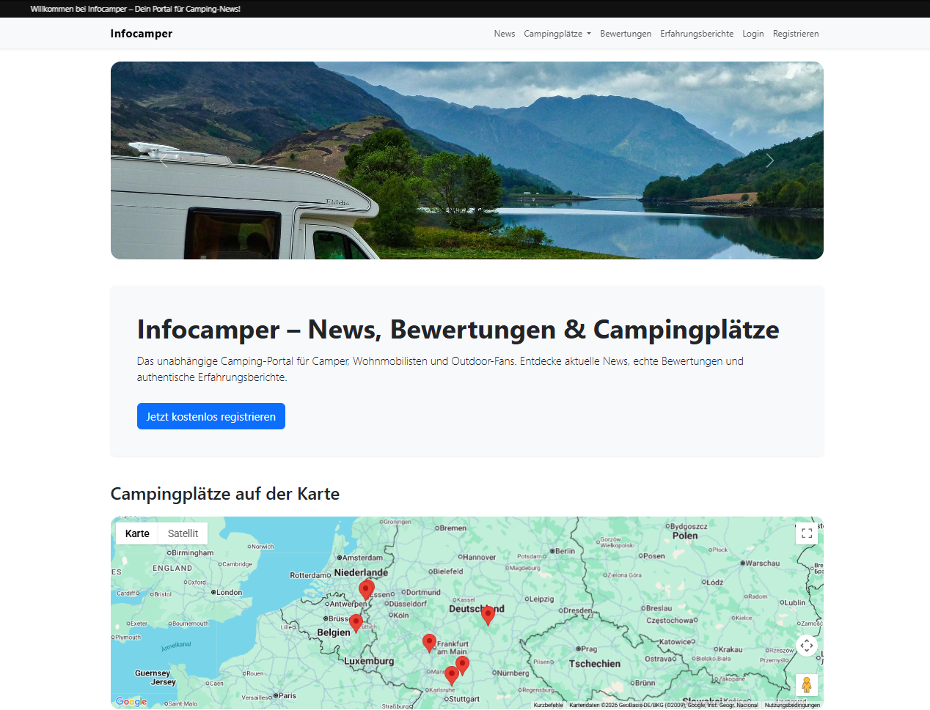The width and height of the screenshot is (930, 710).
Task: Expand the Campingplätze dropdown menu
Action: pos(557,34)
